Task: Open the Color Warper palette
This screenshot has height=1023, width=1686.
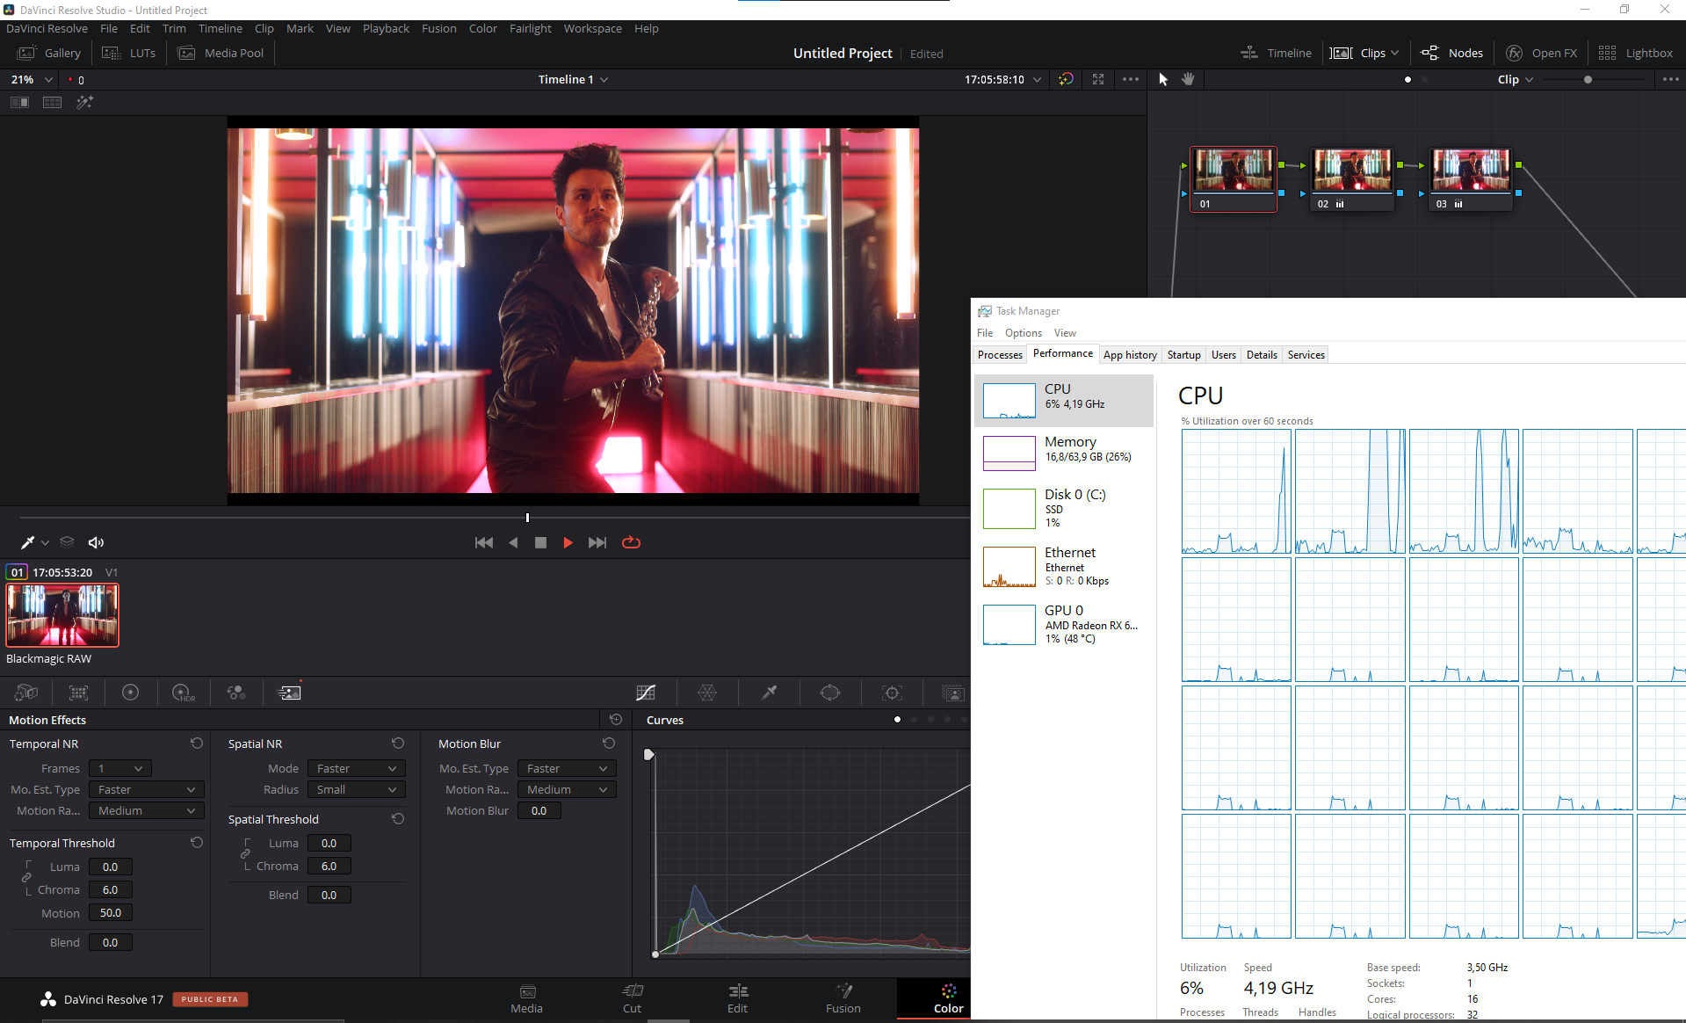Action: [707, 693]
